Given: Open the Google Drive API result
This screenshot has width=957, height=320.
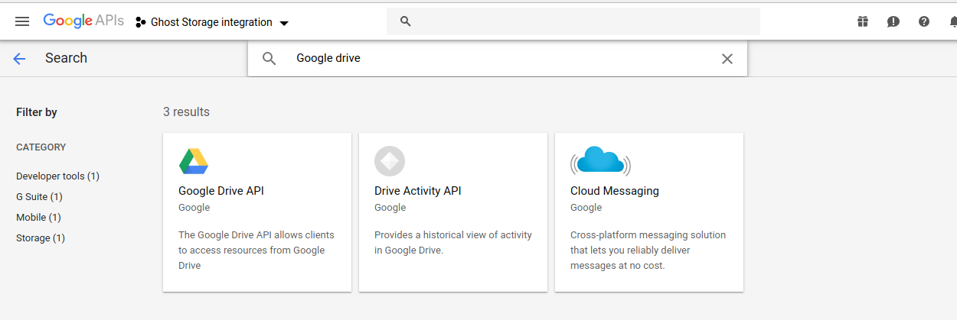Looking at the screenshot, I should (221, 191).
